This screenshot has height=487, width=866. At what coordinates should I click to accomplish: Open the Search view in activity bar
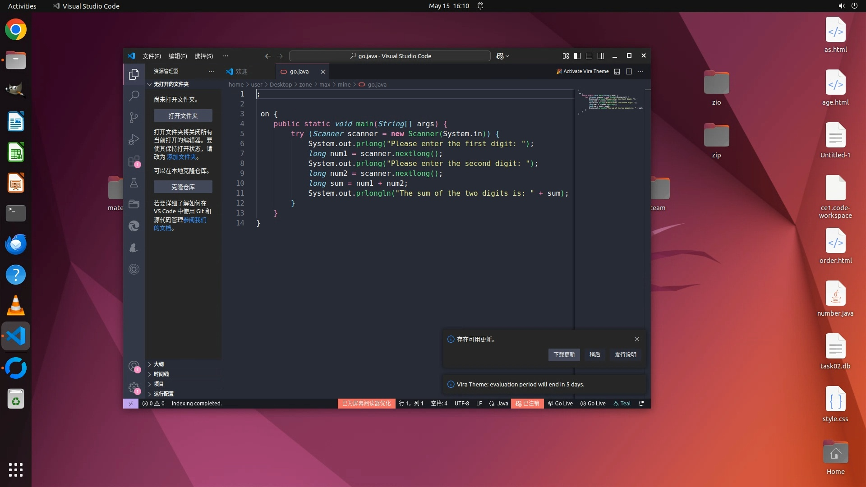click(134, 96)
